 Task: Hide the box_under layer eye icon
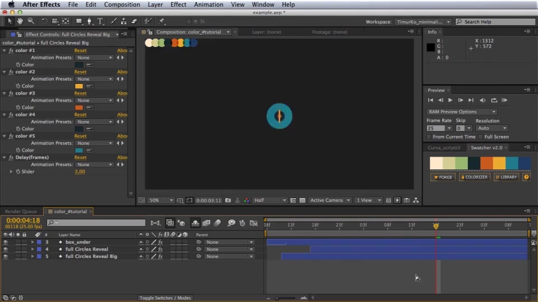click(5, 242)
